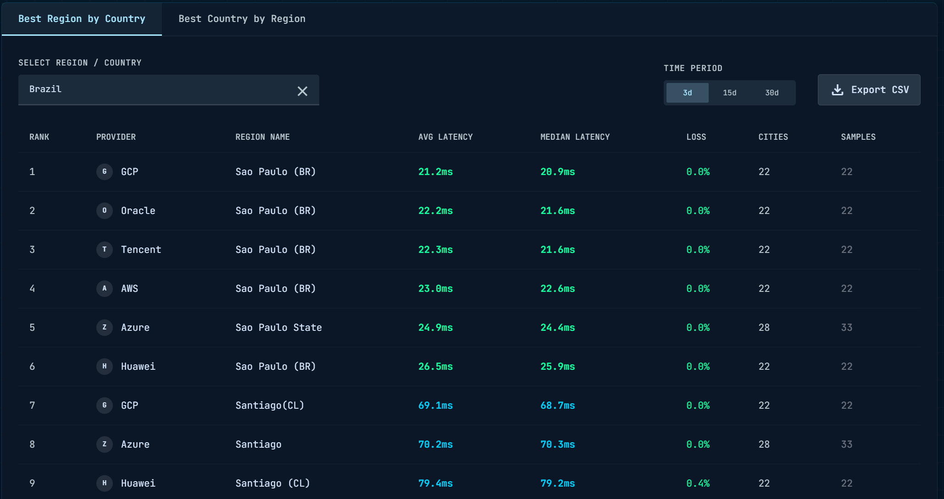Sort by the Avg Latency column header
The width and height of the screenshot is (944, 499).
coord(445,137)
